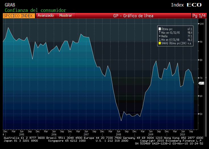Click the 80 y-axis label
This screenshot has width=209, height=149.
coord(201,60)
